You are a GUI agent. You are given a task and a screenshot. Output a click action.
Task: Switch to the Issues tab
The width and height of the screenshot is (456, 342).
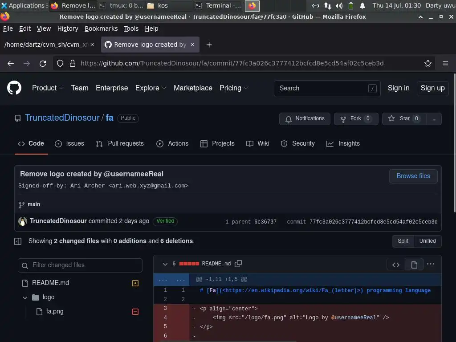click(69, 144)
